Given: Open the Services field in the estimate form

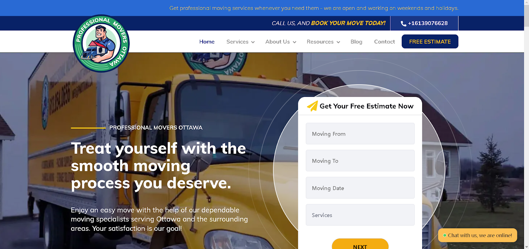Looking at the screenshot, I should [x=360, y=215].
